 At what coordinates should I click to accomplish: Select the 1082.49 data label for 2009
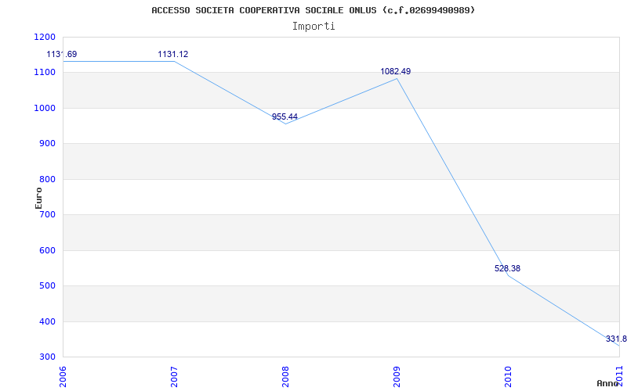point(396,71)
